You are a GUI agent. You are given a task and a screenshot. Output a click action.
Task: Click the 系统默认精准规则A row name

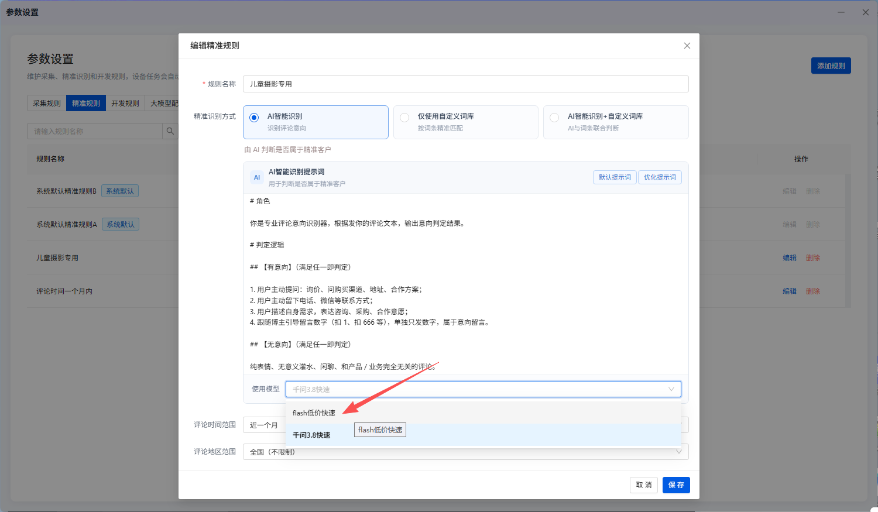[x=67, y=225]
